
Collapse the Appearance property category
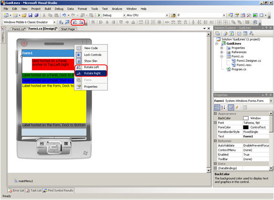[215, 114]
